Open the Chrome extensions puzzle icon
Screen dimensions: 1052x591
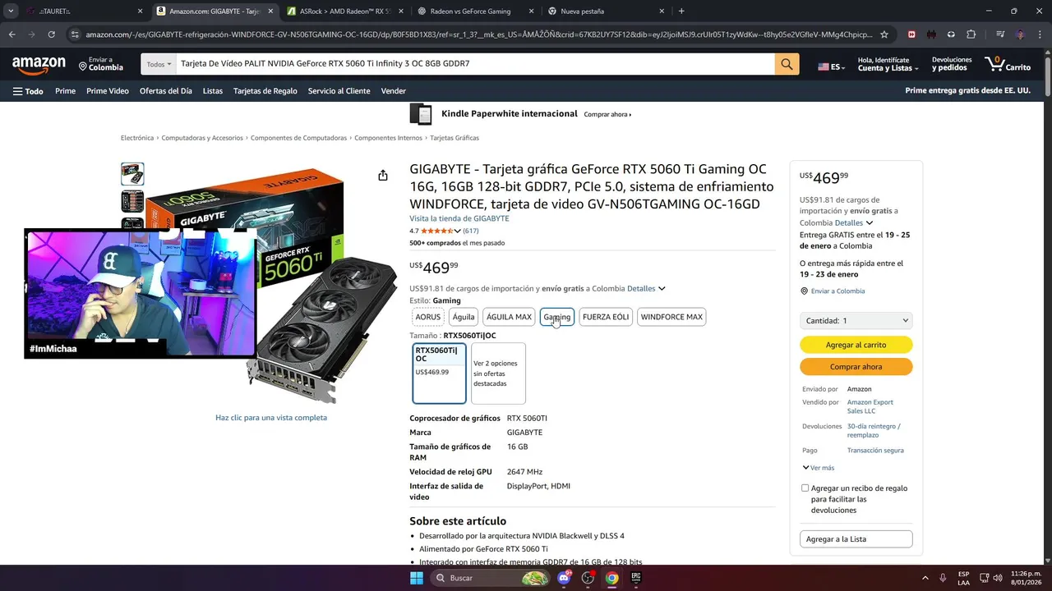coord(971,34)
